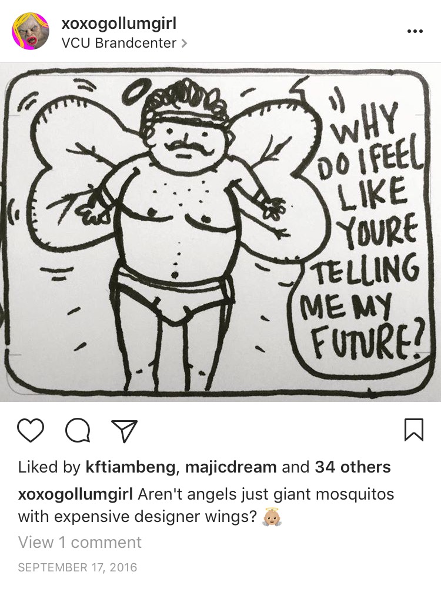Tap the 'Liked by' text
Viewport: 441px width, 592px height.
click(x=49, y=467)
